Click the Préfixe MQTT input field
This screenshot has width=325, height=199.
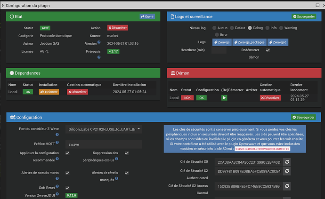coord(104,144)
